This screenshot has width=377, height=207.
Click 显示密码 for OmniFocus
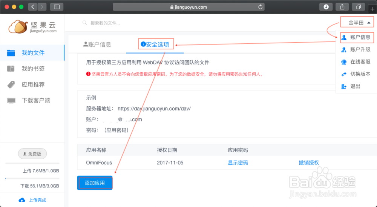pos(238,163)
